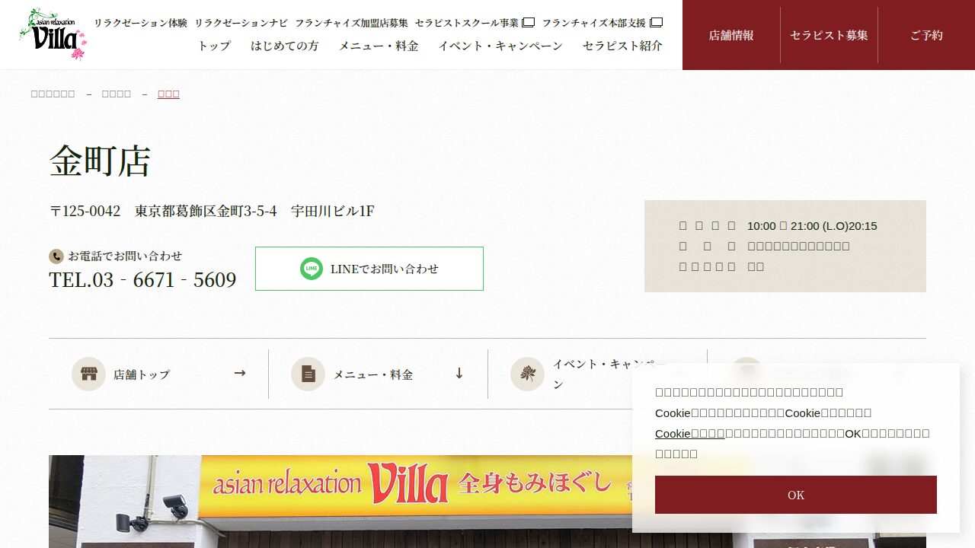Click the shop icon next to 店舗トップ
This screenshot has height=548, width=975.
(88, 374)
